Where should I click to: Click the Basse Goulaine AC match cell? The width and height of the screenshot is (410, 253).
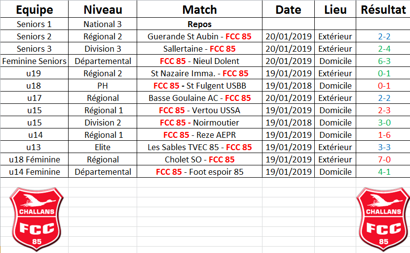click(199, 98)
